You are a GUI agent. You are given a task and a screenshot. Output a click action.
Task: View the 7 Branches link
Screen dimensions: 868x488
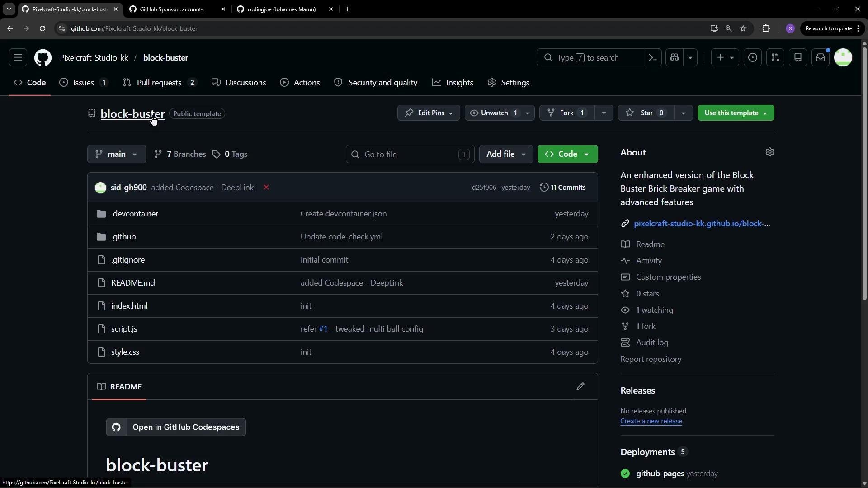pos(180,154)
